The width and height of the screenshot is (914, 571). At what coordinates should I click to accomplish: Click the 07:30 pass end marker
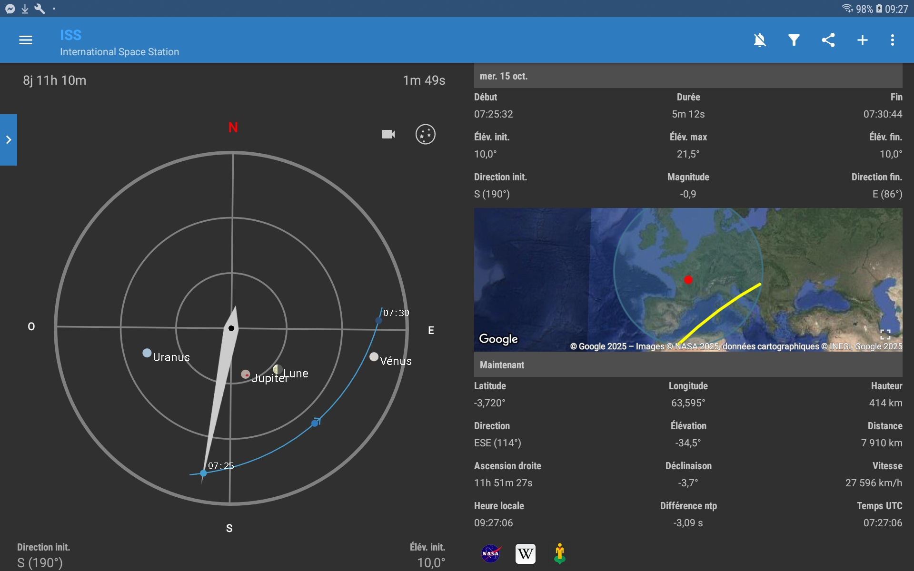378,320
